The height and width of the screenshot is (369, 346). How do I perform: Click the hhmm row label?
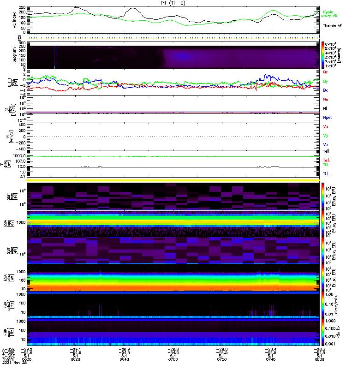pos(8,359)
